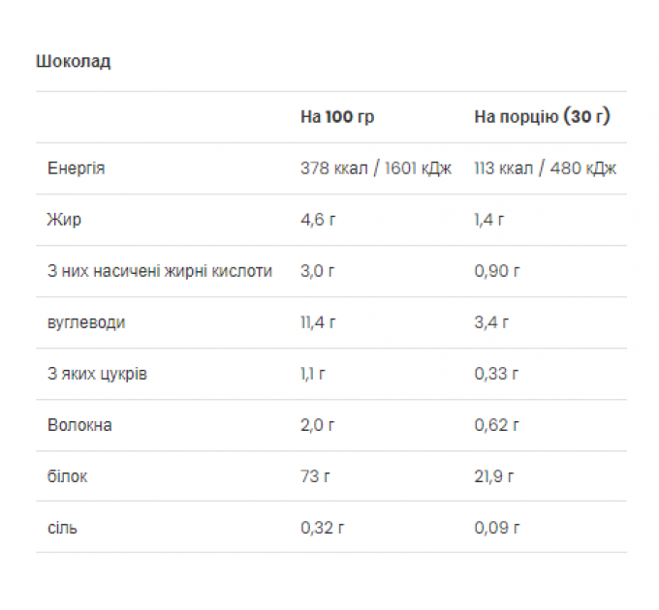Click the 21,9 г protein per serving value

(494, 476)
